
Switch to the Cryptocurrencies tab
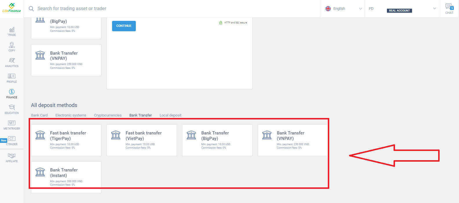pos(108,115)
